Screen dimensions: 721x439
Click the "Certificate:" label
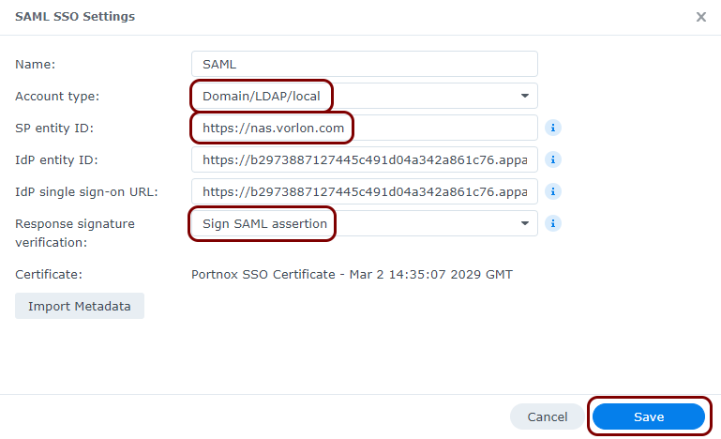click(49, 275)
